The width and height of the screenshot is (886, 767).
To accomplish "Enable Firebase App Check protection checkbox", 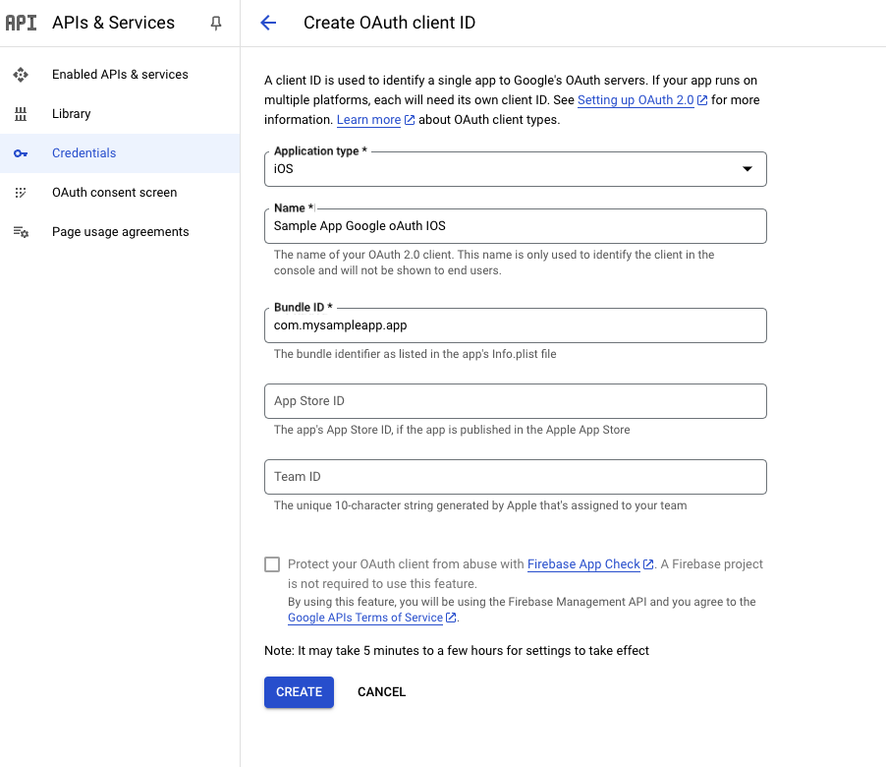I will tap(272, 564).
